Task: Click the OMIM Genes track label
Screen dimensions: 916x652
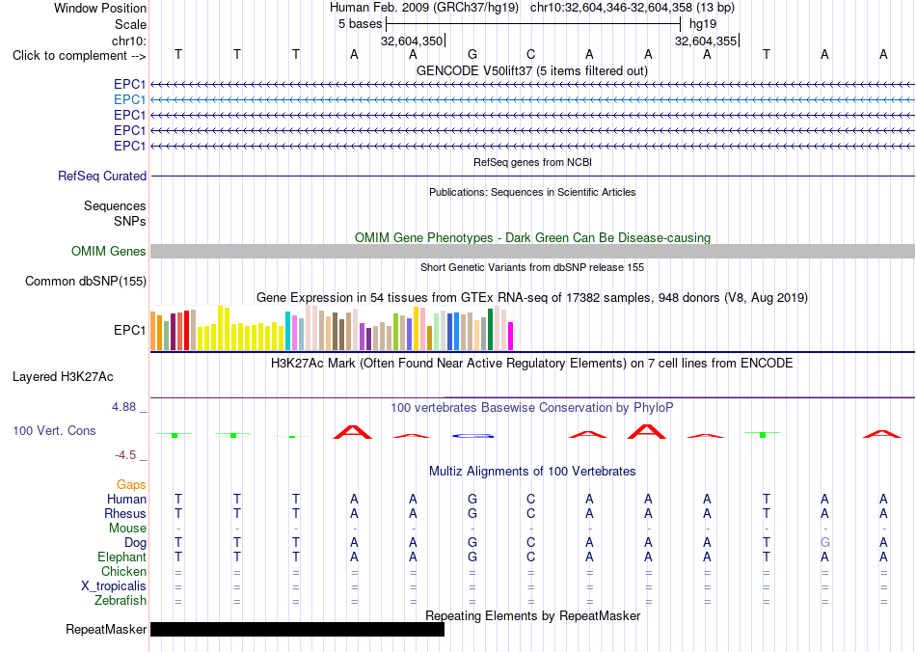Action: click(x=109, y=251)
